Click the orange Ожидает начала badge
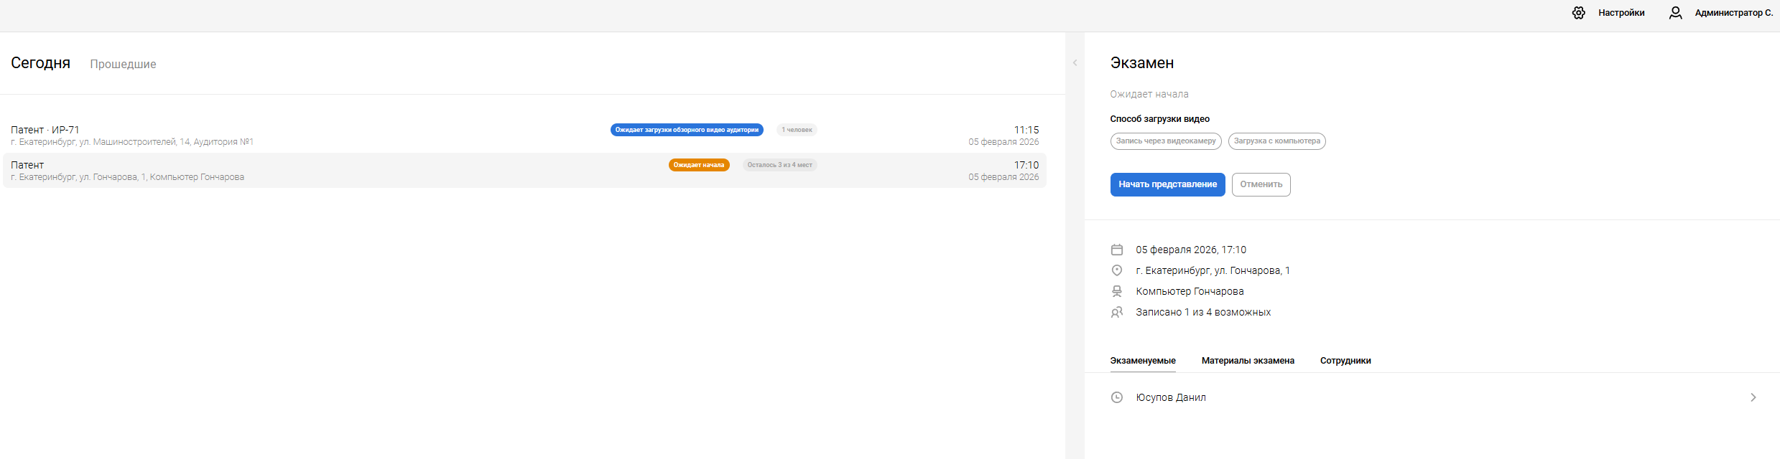This screenshot has height=459, width=1780. click(x=698, y=165)
